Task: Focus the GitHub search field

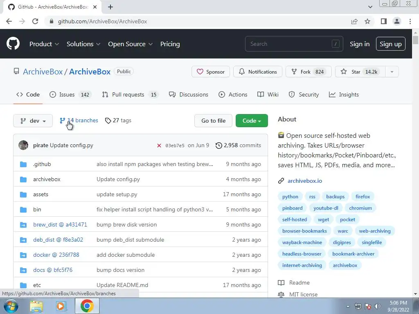Action: [x=294, y=44]
